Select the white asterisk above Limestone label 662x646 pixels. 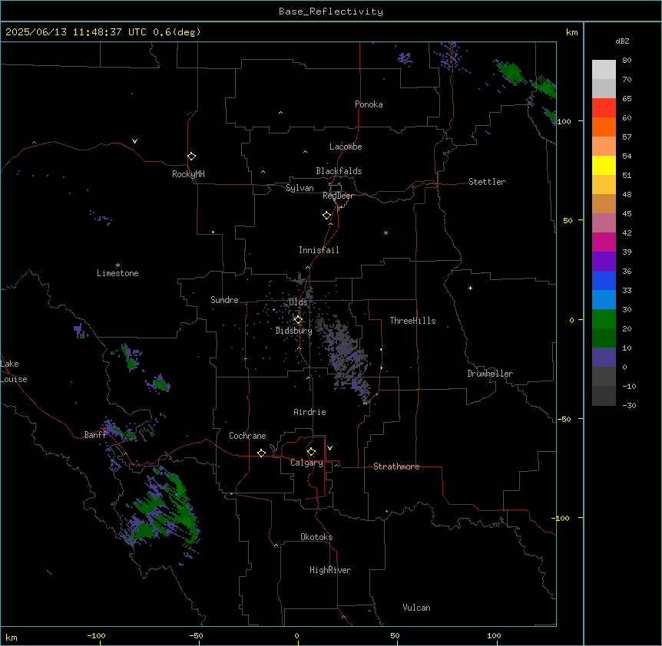[118, 265]
